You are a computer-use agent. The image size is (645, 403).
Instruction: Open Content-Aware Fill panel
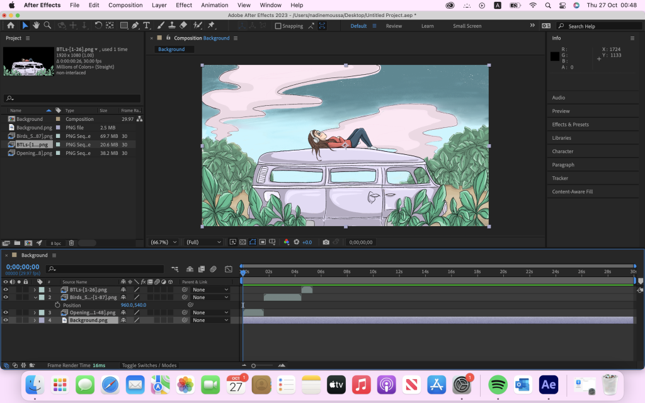coord(572,191)
